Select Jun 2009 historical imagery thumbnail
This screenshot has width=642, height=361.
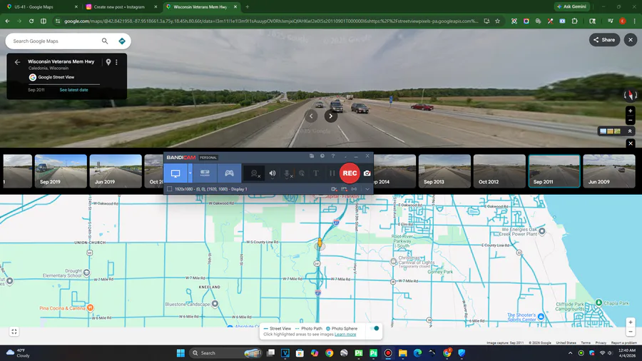point(609,171)
